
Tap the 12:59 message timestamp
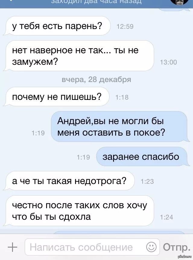pos(125,27)
